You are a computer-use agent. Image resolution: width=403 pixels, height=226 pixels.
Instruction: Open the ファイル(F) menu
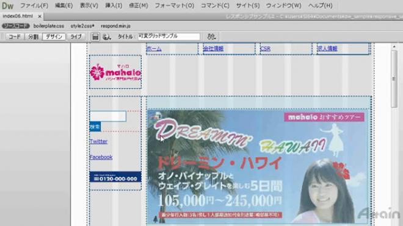[x=34, y=5]
